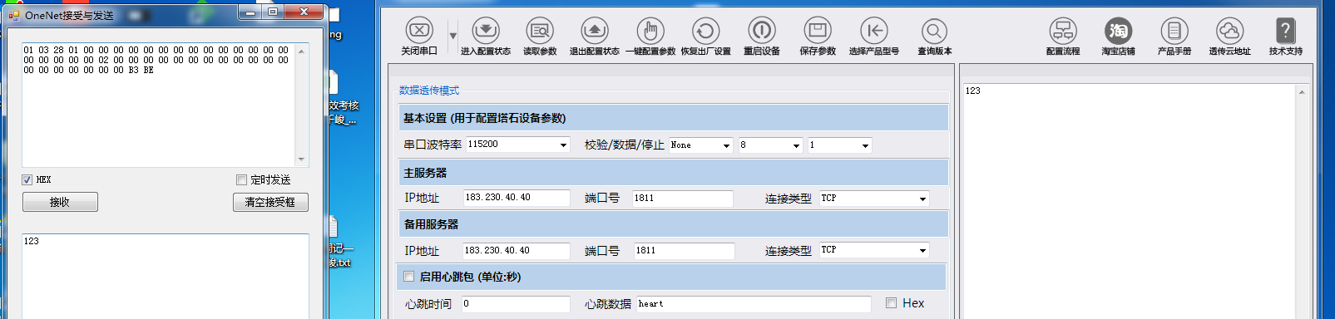
Task: Click the 数据透传模式 label
Action: 429,91
